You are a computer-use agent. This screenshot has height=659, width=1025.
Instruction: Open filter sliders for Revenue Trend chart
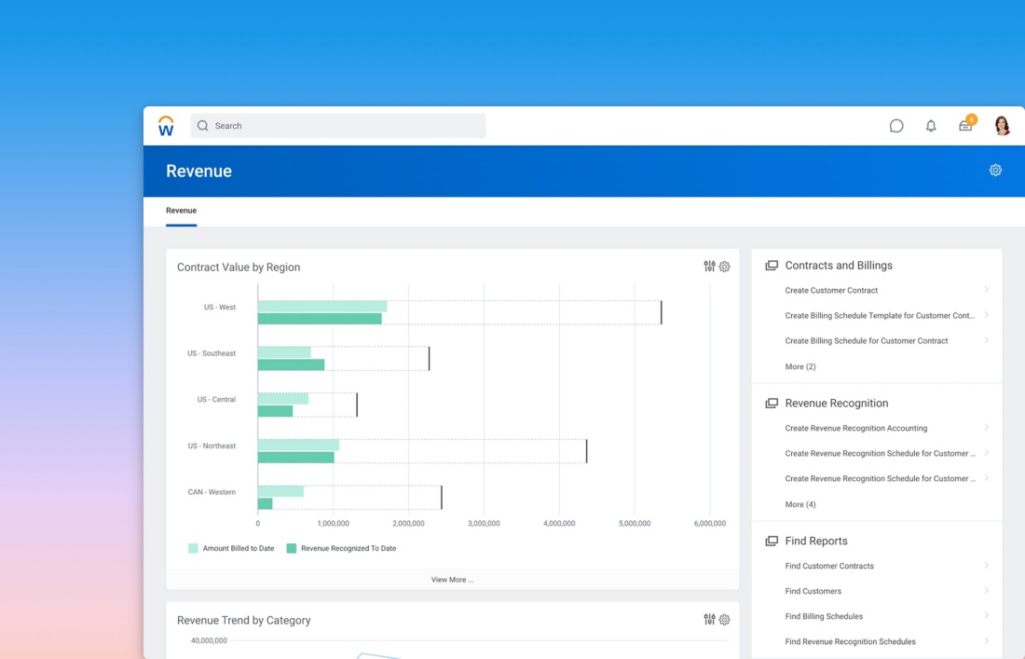tap(709, 620)
